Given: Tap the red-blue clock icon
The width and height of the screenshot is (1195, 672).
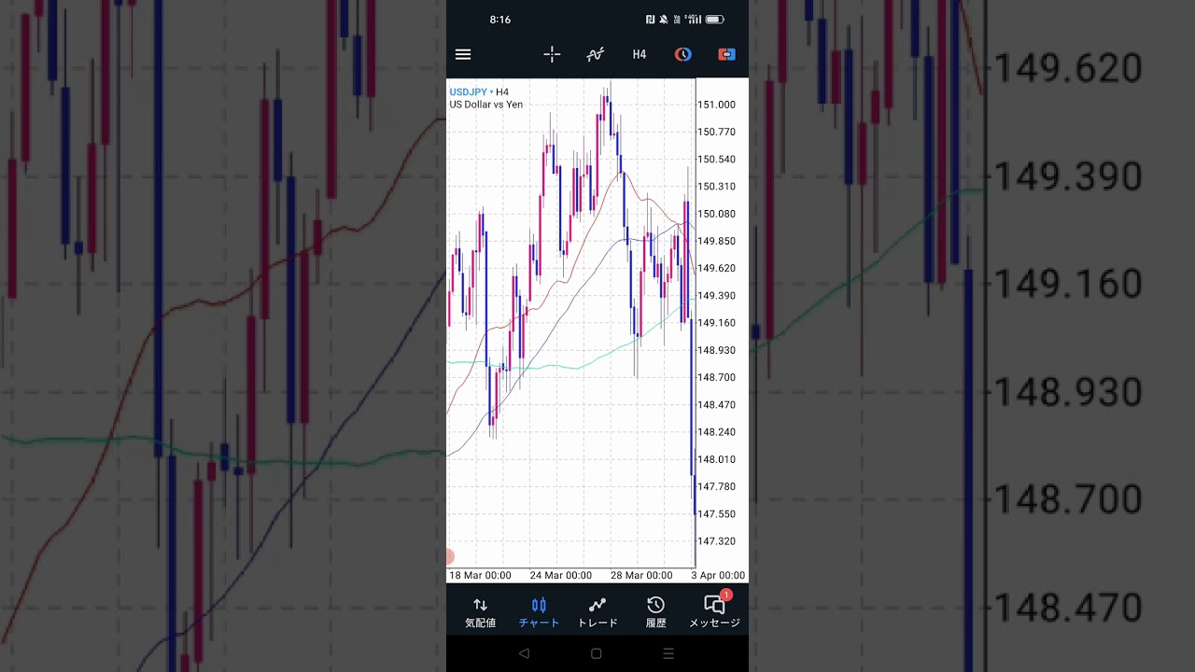Looking at the screenshot, I should pyautogui.click(x=683, y=54).
